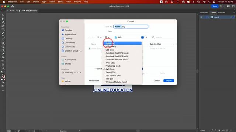Click the macOS Spotlight search icon
Viewport: 236px width, 132px height.
pyautogui.click(x=209, y=2)
